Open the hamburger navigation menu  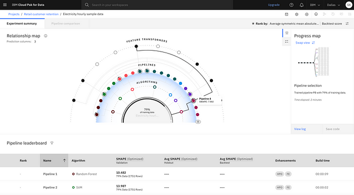[x=5, y=5]
